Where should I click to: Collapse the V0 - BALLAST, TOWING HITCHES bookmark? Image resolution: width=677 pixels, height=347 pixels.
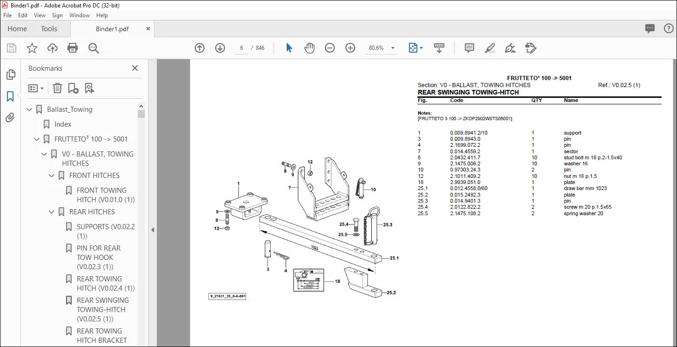tap(45, 154)
